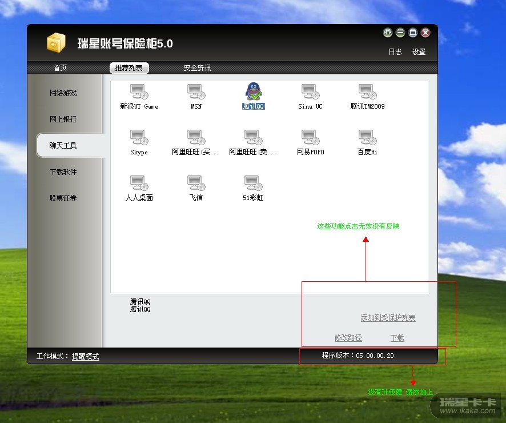Click the 添加到受保护列表 link
Image resolution: width=506 pixels, height=423 pixels.
(388, 318)
